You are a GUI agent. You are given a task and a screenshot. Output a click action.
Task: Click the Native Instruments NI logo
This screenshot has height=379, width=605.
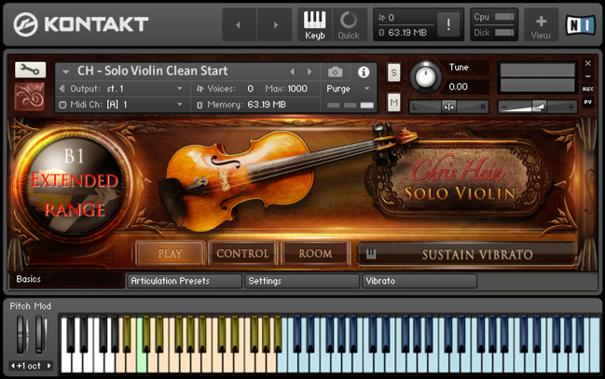[x=581, y=25]
